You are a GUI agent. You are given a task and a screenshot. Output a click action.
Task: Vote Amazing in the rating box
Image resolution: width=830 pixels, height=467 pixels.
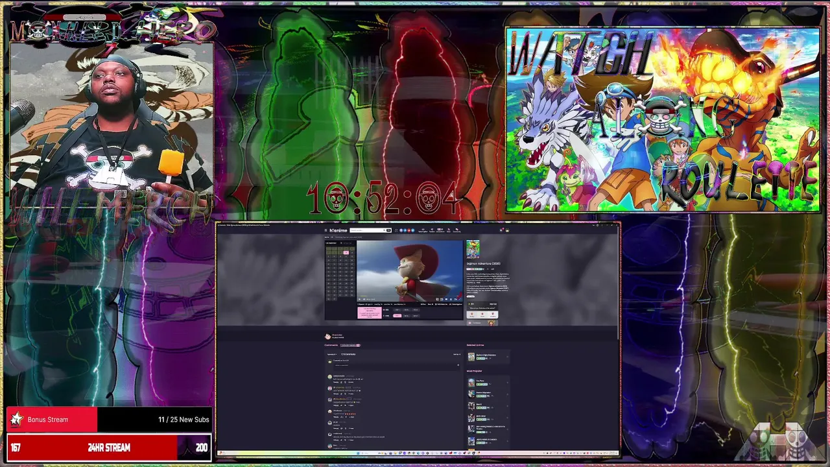click(493, 315)
